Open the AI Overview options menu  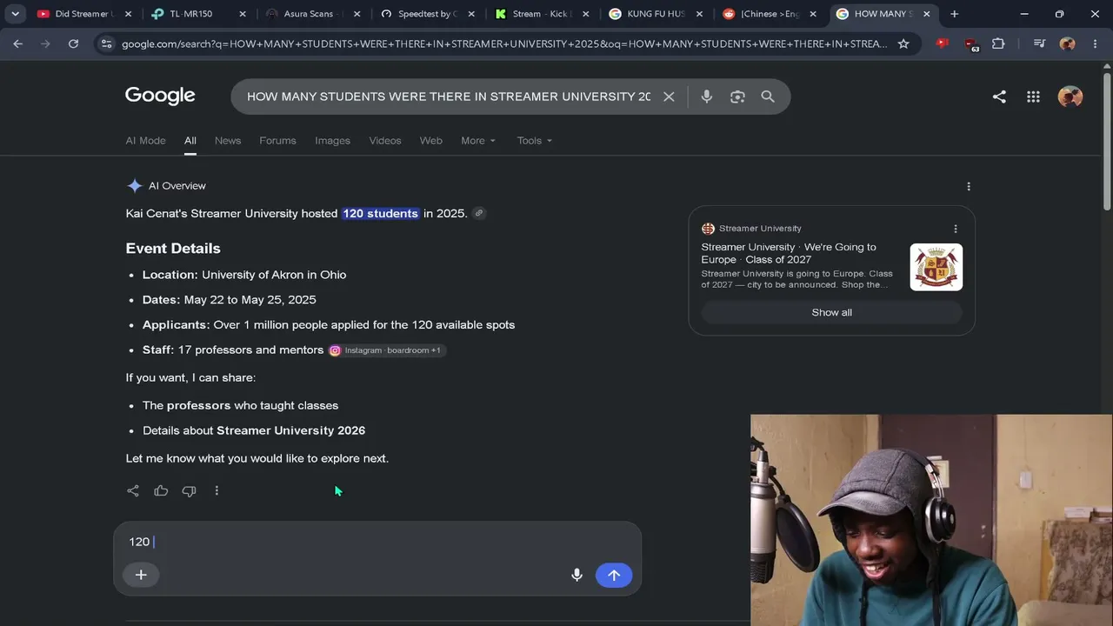[969, 186]
